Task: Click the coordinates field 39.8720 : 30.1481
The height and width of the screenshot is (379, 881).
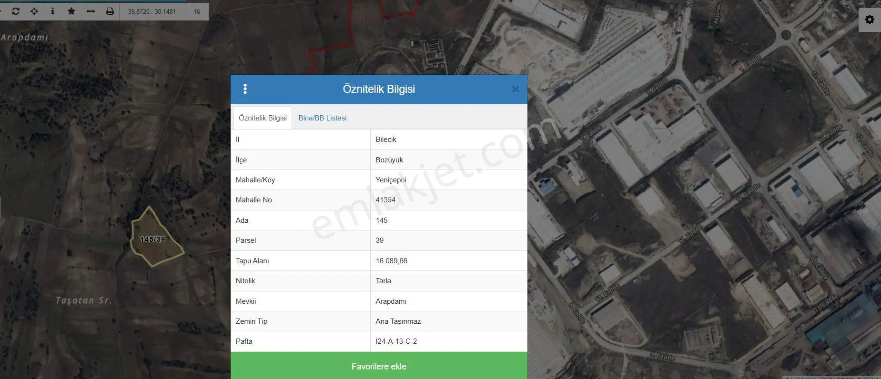Action: [152, 11]
